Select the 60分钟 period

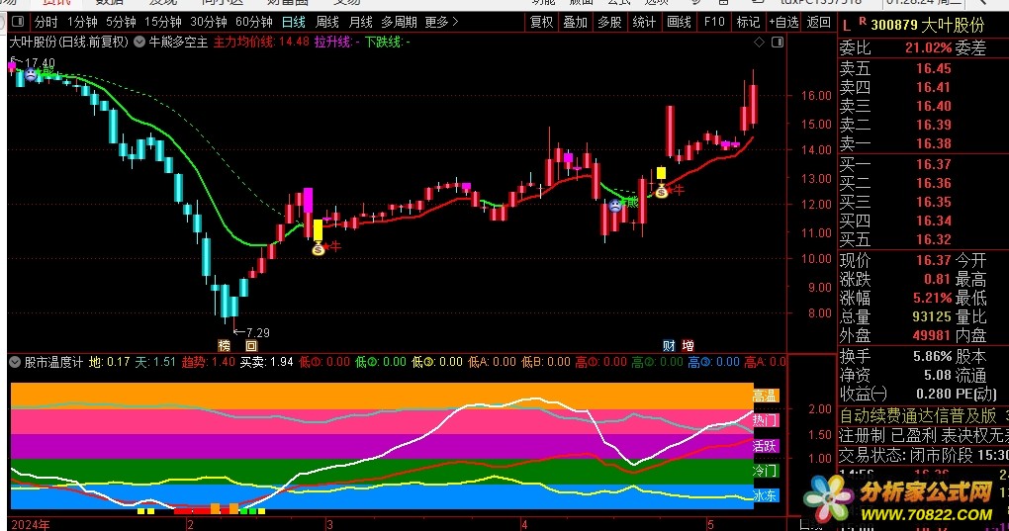pyautogui.click(x=254, y=22)
